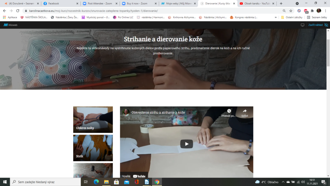The image size is (330, 186).
Task: Open the Ostatní záložky folder
Action: pos(292,17)
